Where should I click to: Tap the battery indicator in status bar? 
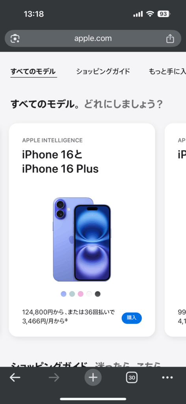point(164,14)
